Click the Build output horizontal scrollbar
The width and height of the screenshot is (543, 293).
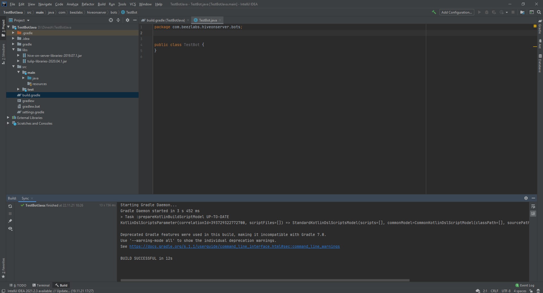coord(265,280)
